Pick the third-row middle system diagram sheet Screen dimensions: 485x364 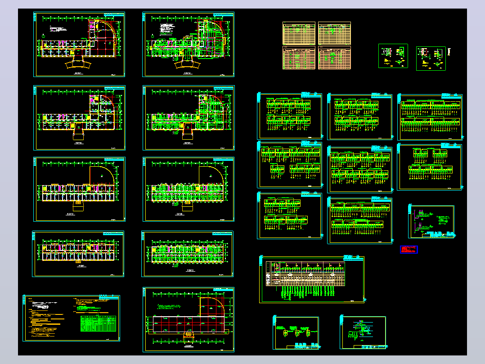coord(360,220)
